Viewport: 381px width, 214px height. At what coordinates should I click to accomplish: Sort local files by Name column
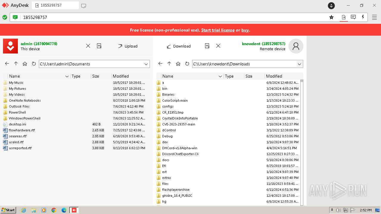point(39,76)
